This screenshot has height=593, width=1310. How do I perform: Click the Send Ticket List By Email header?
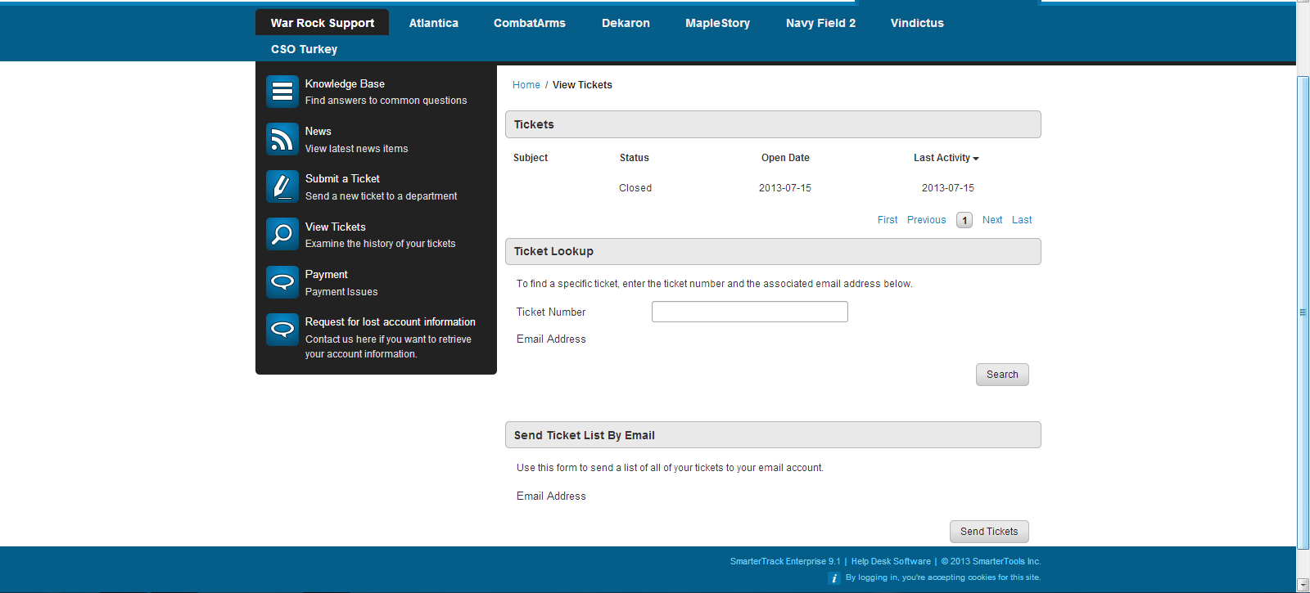tap(773, 435)
